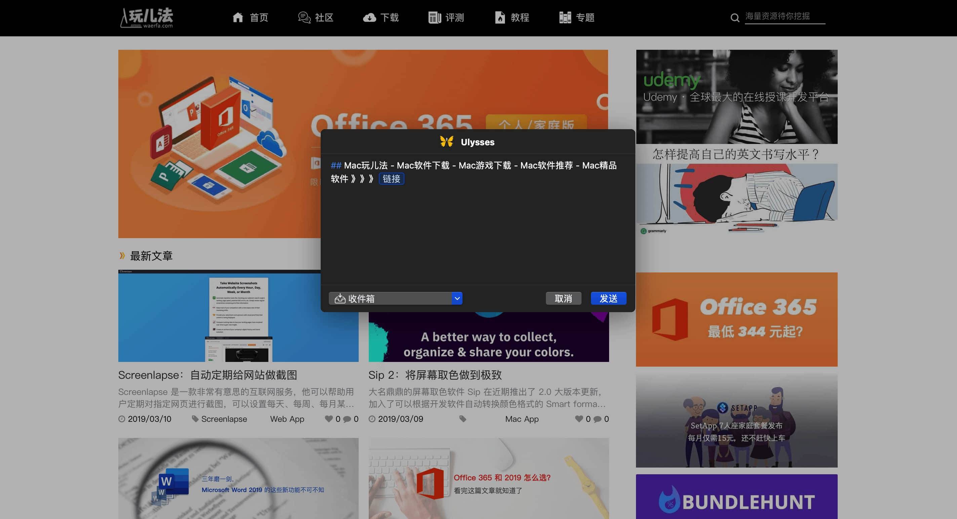Click the 海量资源待你挖掘 search field
Viewport: 957px width, 519px height.
785,17
